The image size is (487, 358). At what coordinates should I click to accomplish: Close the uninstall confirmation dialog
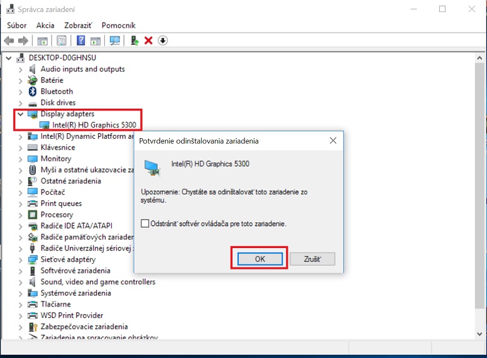point(333,141)
